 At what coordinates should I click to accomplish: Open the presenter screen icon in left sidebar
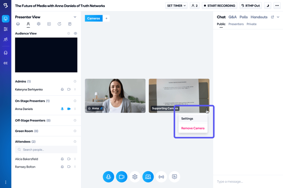click(6, 19)
